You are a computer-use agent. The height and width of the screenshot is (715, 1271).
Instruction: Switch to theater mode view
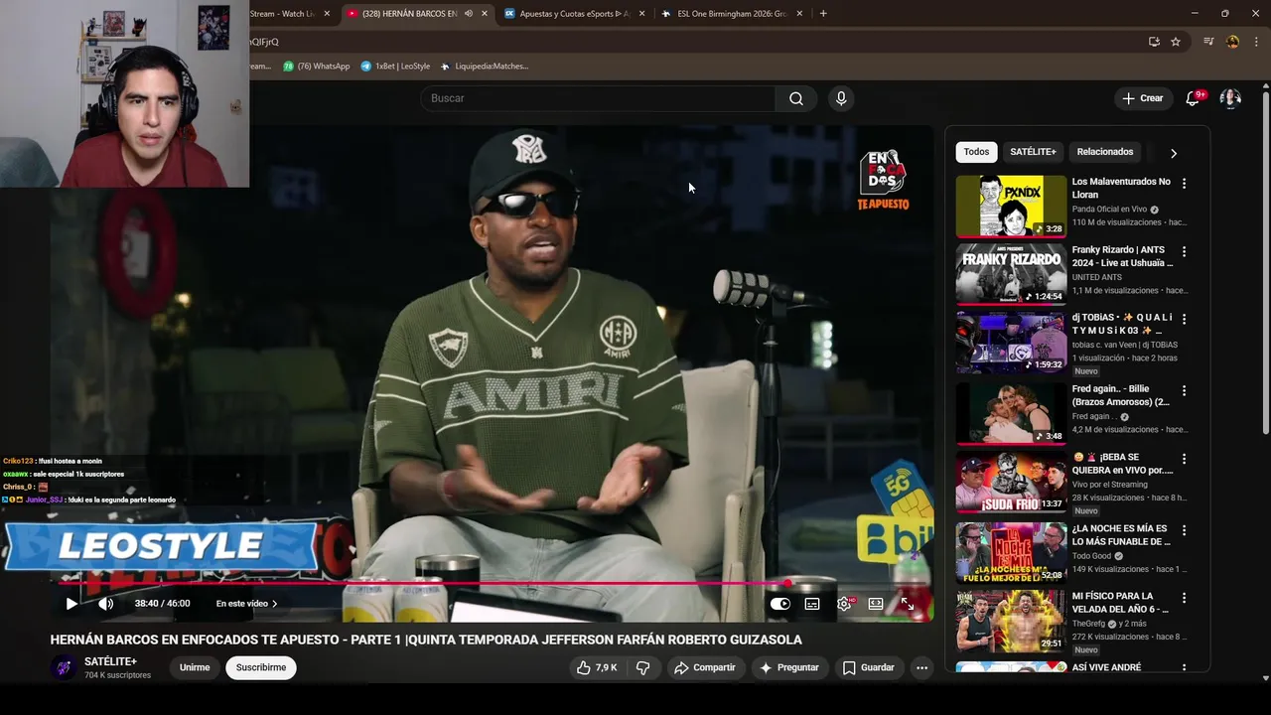click(876, 604)
